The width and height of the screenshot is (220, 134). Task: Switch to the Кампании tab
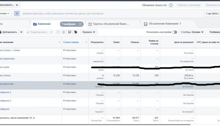pyautogui.click(x=44, y=24)
